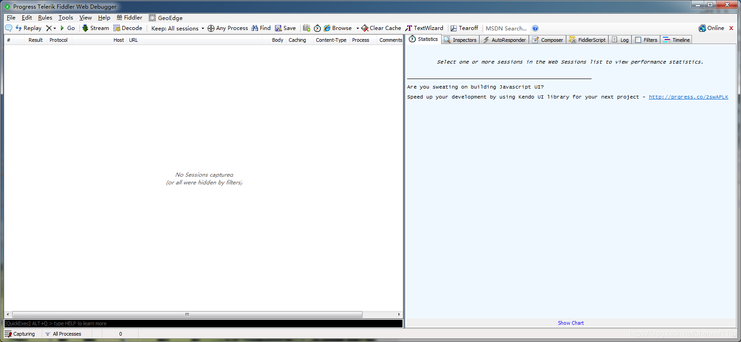Open the Kendo UI progress.co link
This screenshot has width=741, height=342.
click(688, 97)
